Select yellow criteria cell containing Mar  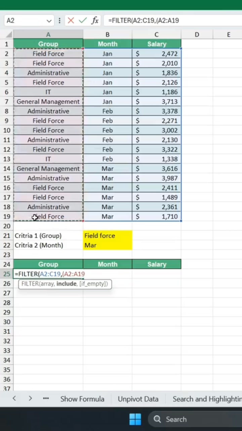108,245
